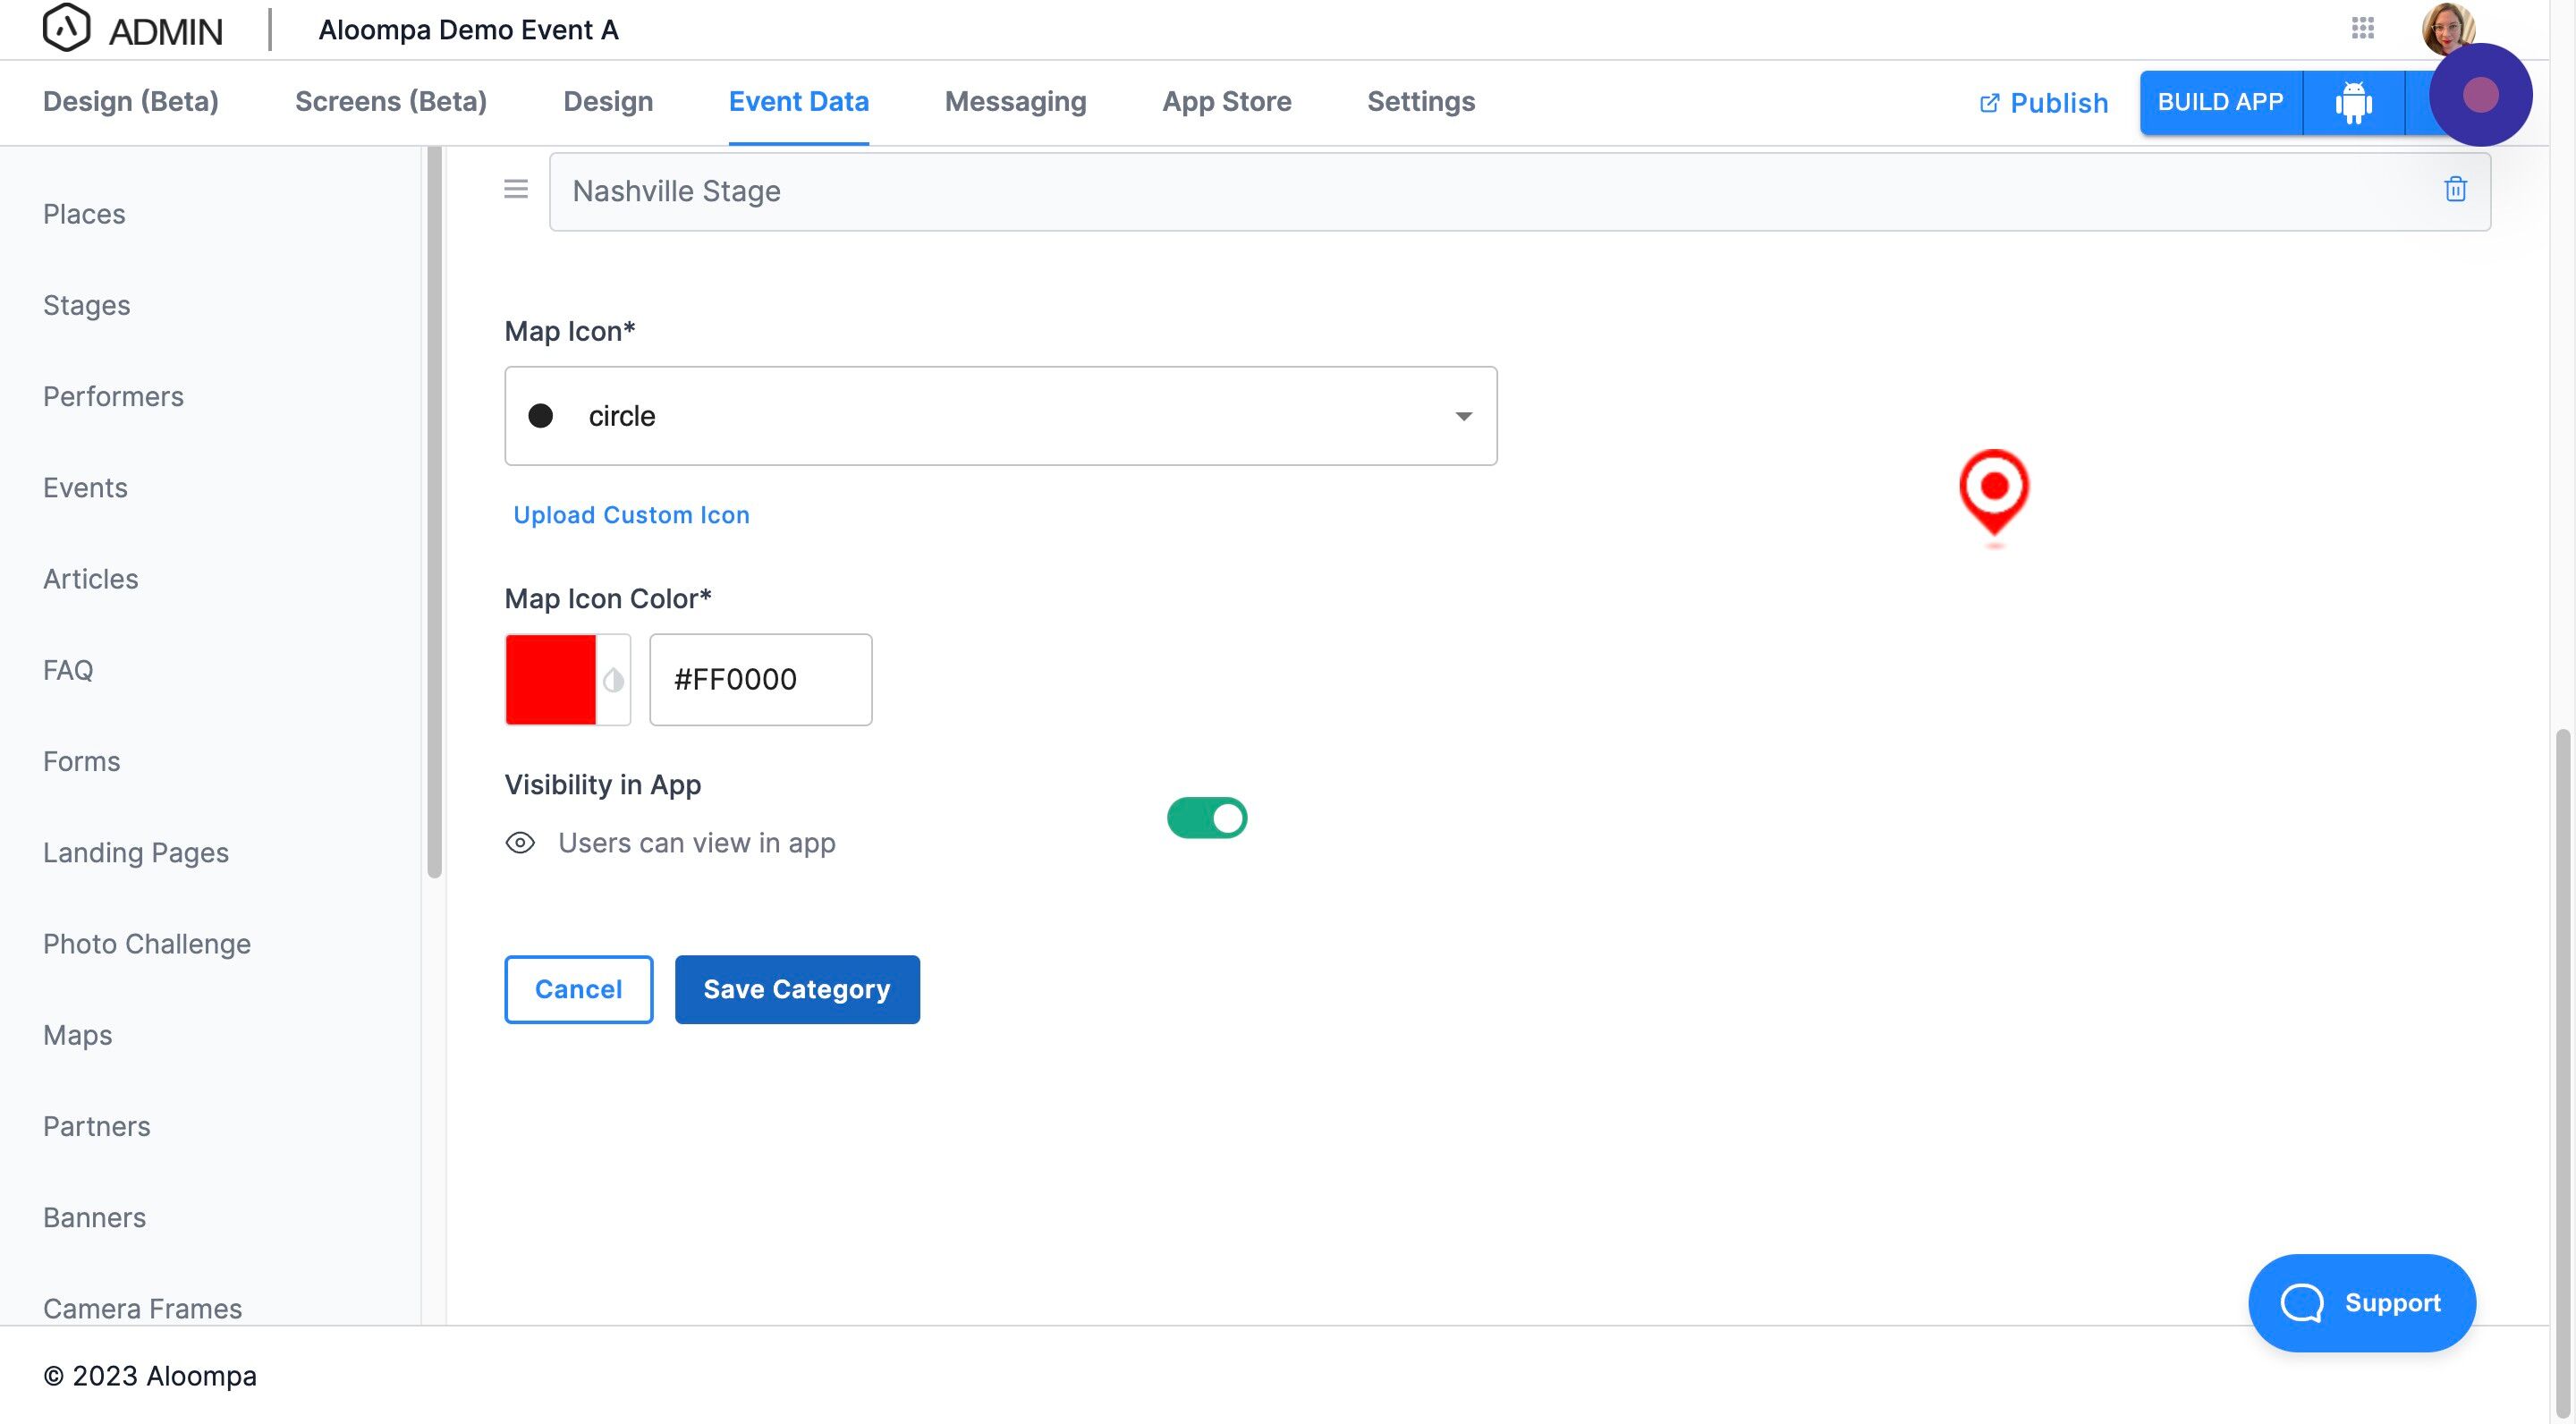
Task: Click the Aloompa hexagon logo
Action: click(66, 28)
